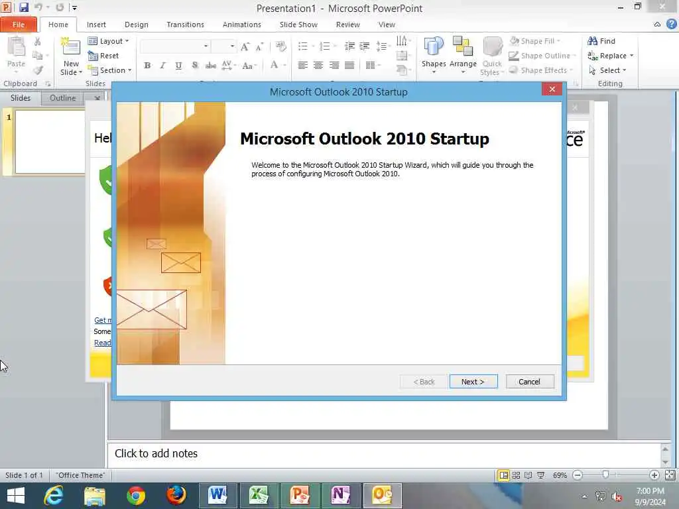Align text right

pyautogui.click(x=334, y=66)
